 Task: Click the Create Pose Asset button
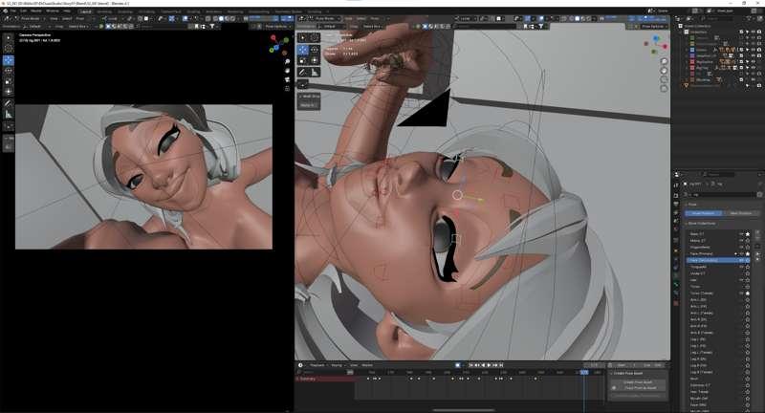(638, 381)
